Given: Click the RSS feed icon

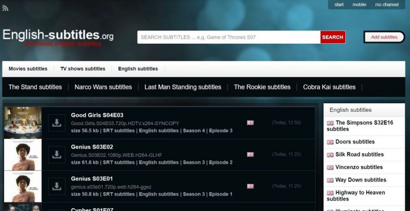Looking at the screenshot, I should click(x=5, y=8).
